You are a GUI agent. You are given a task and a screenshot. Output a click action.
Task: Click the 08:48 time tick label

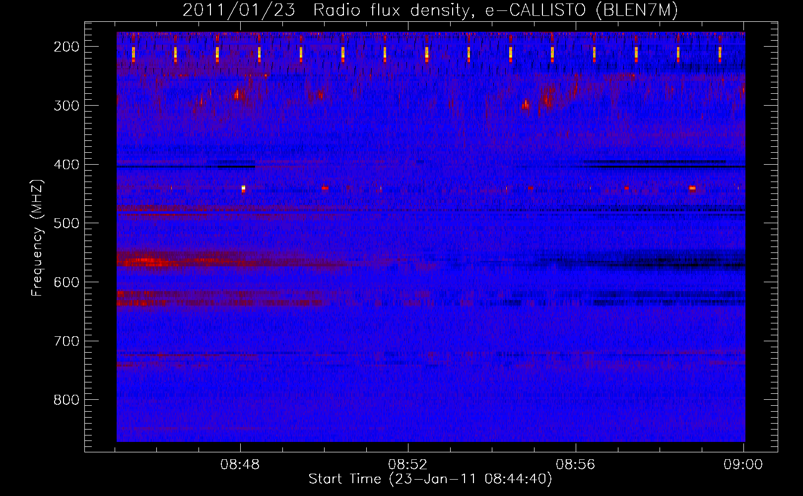point(240,465)
